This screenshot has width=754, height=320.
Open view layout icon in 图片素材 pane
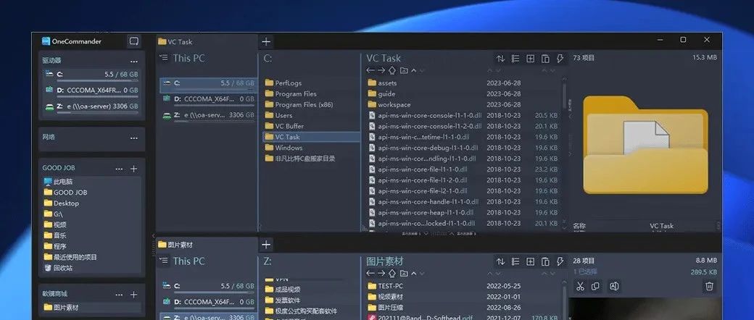[x=515, y=262]
